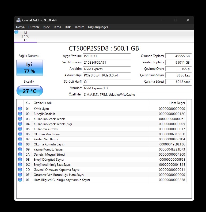Click status orb for Güvenli Olmayan Kapatma Sayısı row
This screenshot has height=212, width=206.
click(x=20, y=169)
